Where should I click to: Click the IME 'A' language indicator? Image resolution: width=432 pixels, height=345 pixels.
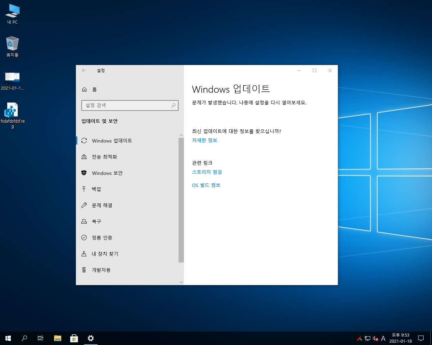pos(383,339)
